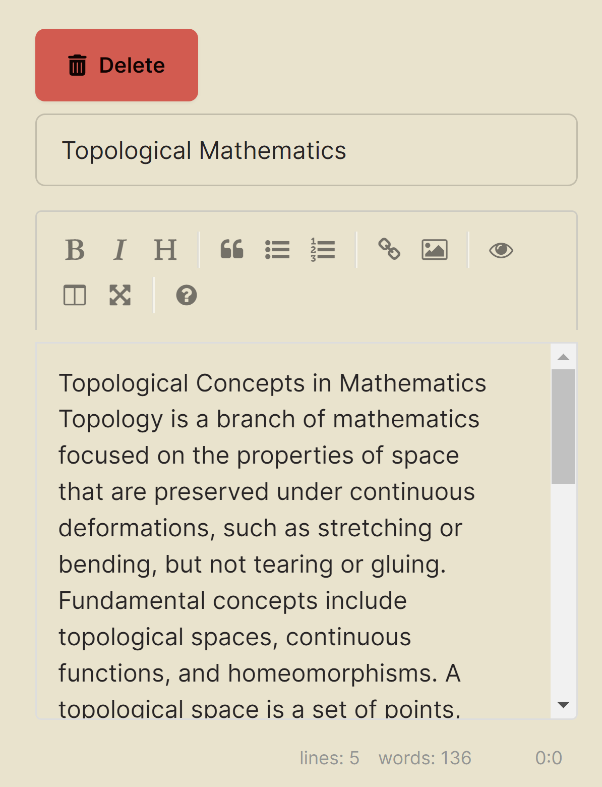The height and width of the screenshot is (787, 602).
Task: Create a bulleted unordered list
Action: pos(277,250)
